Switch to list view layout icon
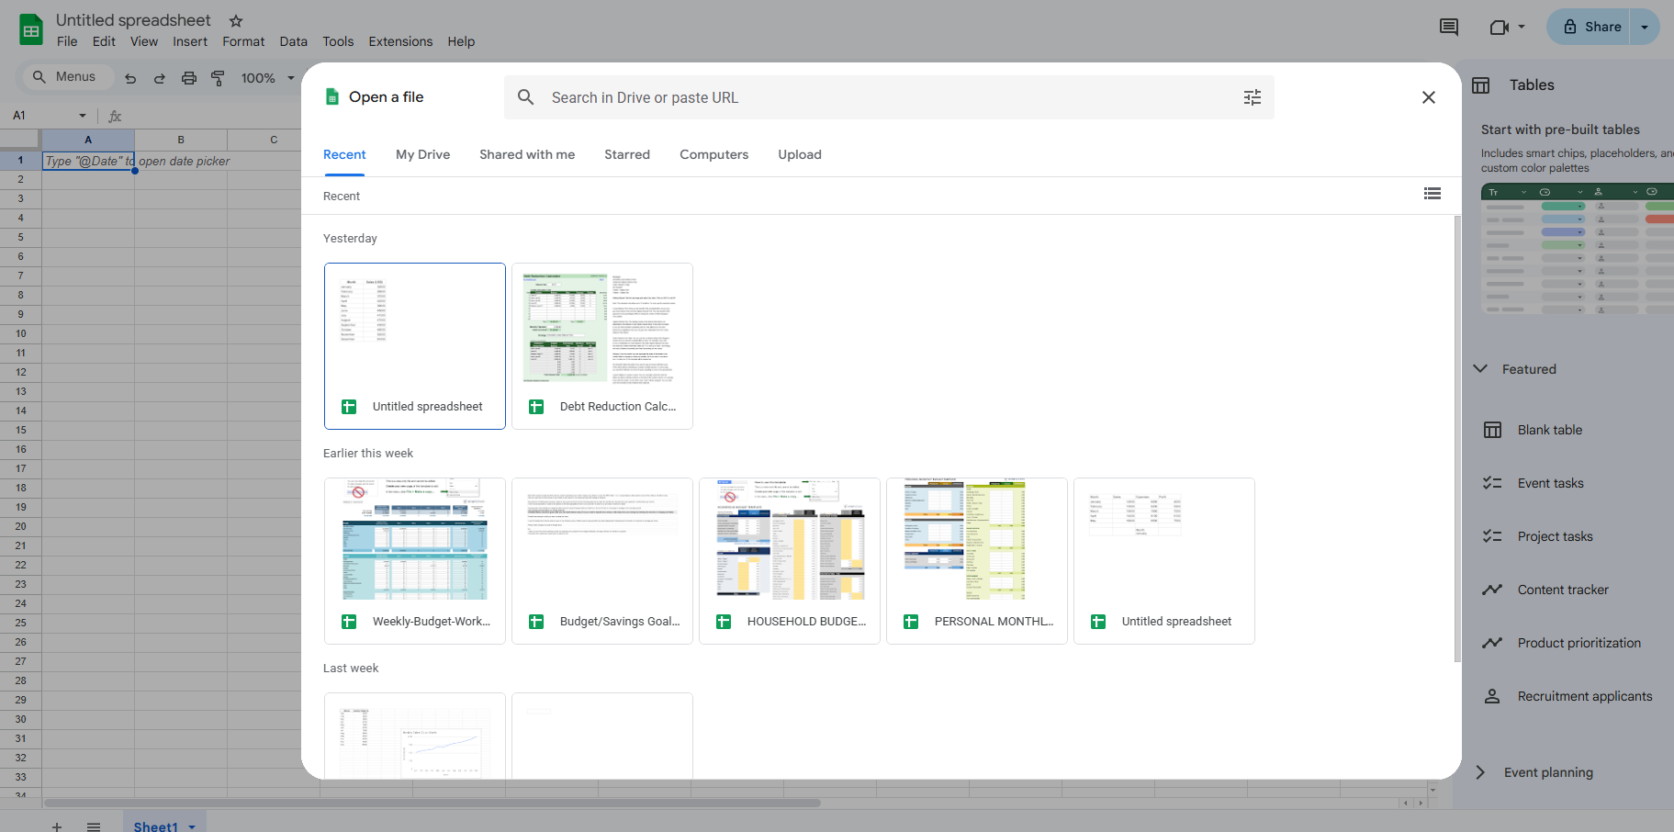This screenshot has width=1674, height=832. point(1432,194)
